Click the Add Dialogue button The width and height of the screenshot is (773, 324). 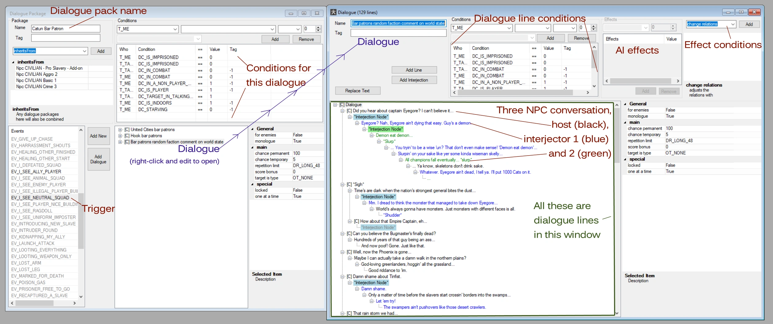pos(98,159)
